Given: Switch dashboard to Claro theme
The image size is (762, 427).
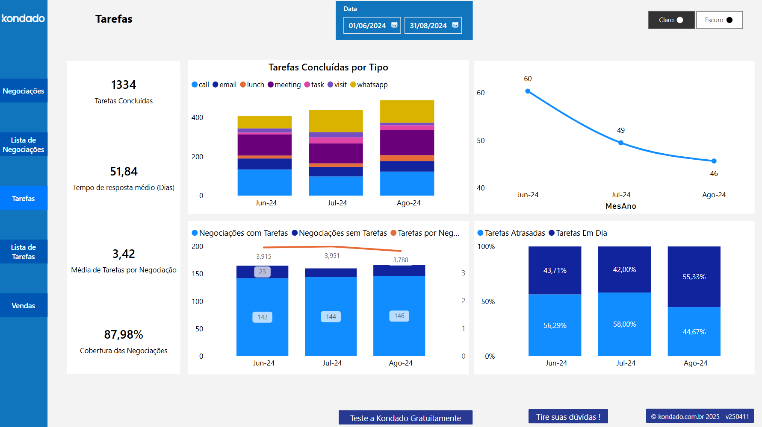Looking at the screenshot, I should pyautogui.click(x=671, y=20).
